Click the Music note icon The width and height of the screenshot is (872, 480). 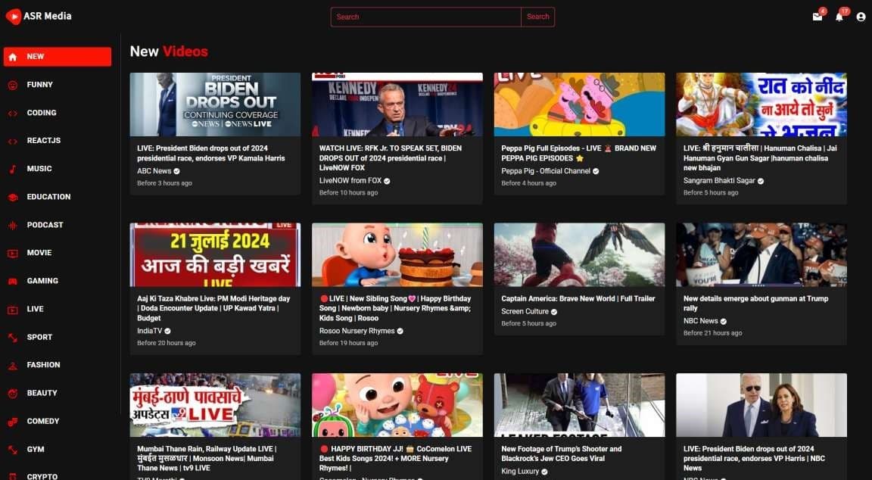(13, 169)
